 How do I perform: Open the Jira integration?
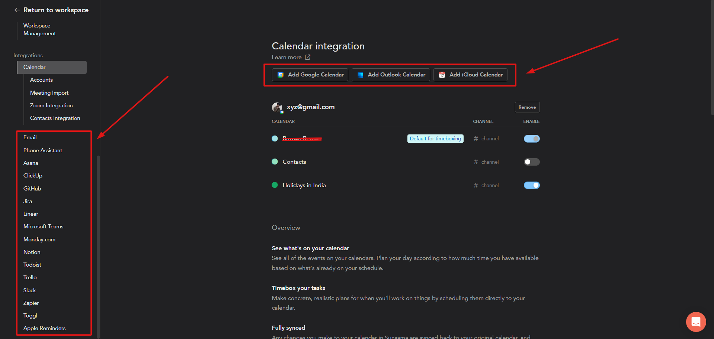coord(28,201)
